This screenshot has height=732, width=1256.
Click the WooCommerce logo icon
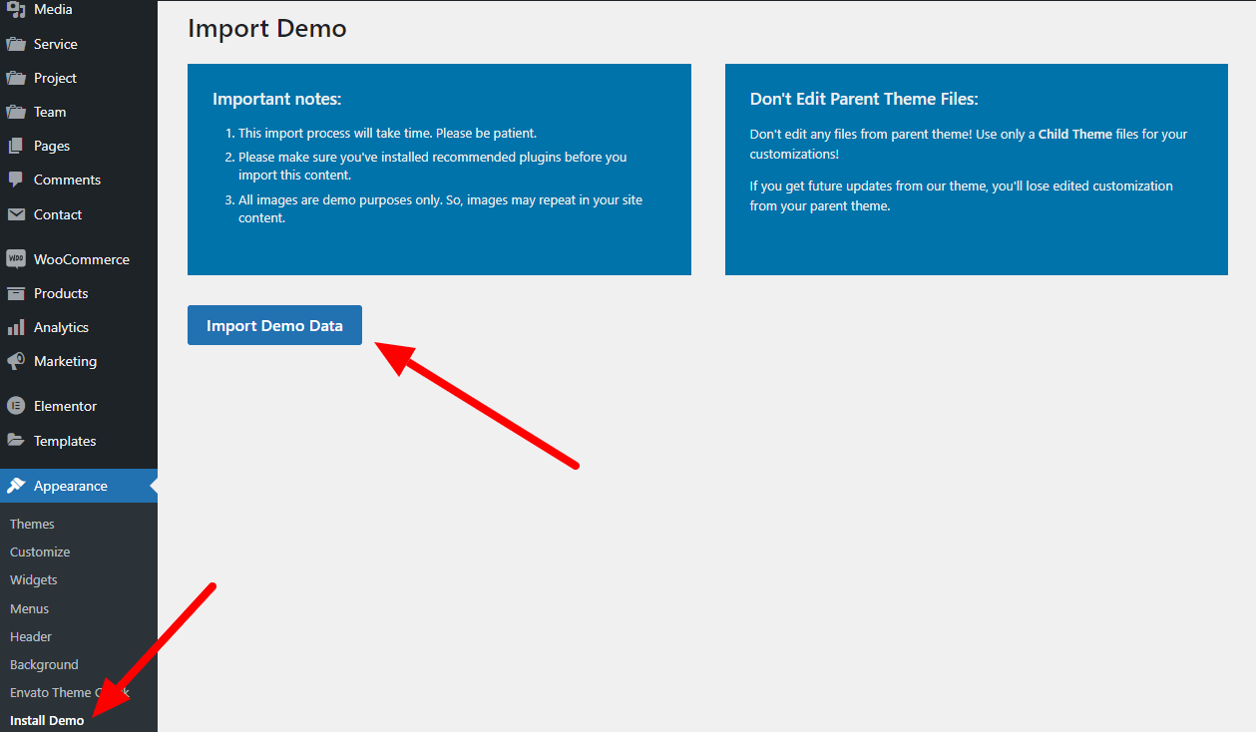click(x=16, y=259)
